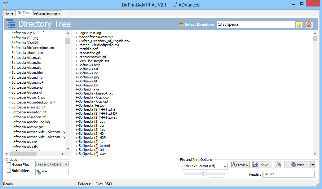
Task: Open the Files and Folders dropdown
Action: click(52, 164)
